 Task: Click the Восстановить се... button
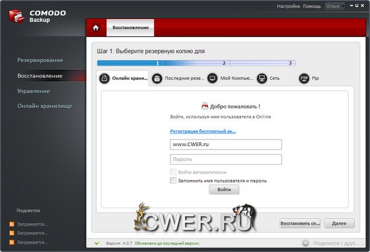300,223
